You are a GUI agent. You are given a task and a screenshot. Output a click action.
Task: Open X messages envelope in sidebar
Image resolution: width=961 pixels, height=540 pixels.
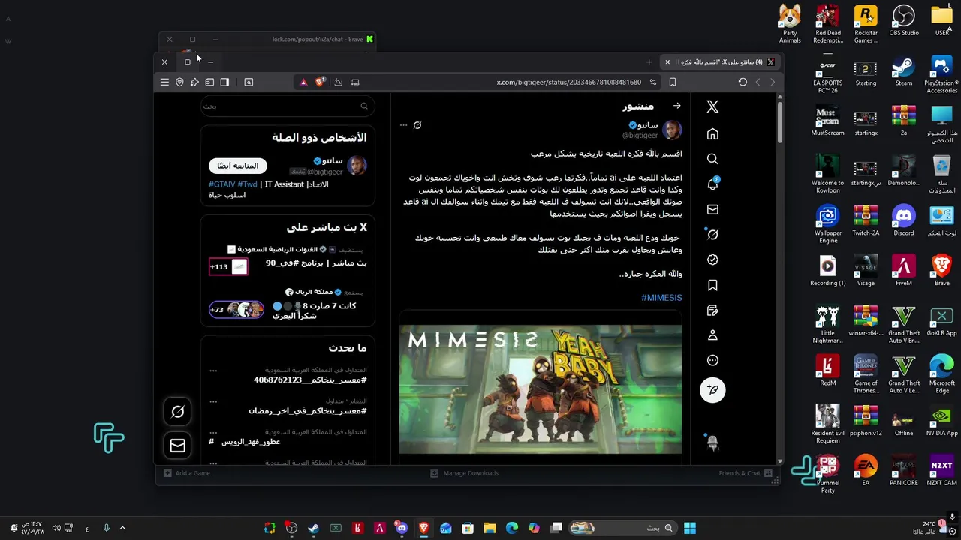click(x=712, y=209)
